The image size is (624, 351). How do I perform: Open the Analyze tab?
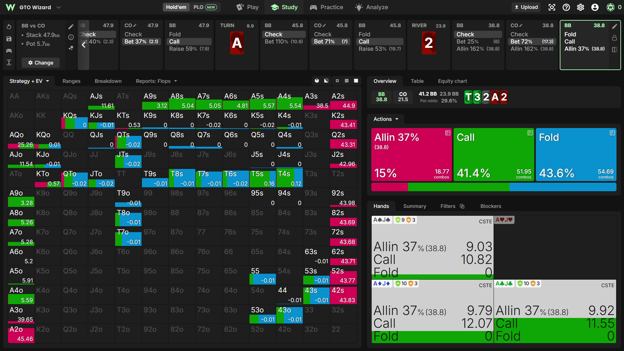372,7
